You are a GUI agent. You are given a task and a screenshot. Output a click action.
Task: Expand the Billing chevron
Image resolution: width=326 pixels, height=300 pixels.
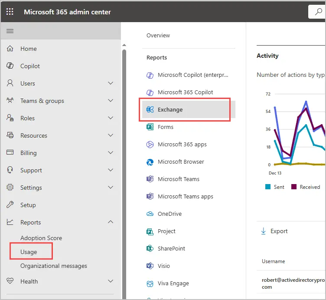[x=111, y=152]
